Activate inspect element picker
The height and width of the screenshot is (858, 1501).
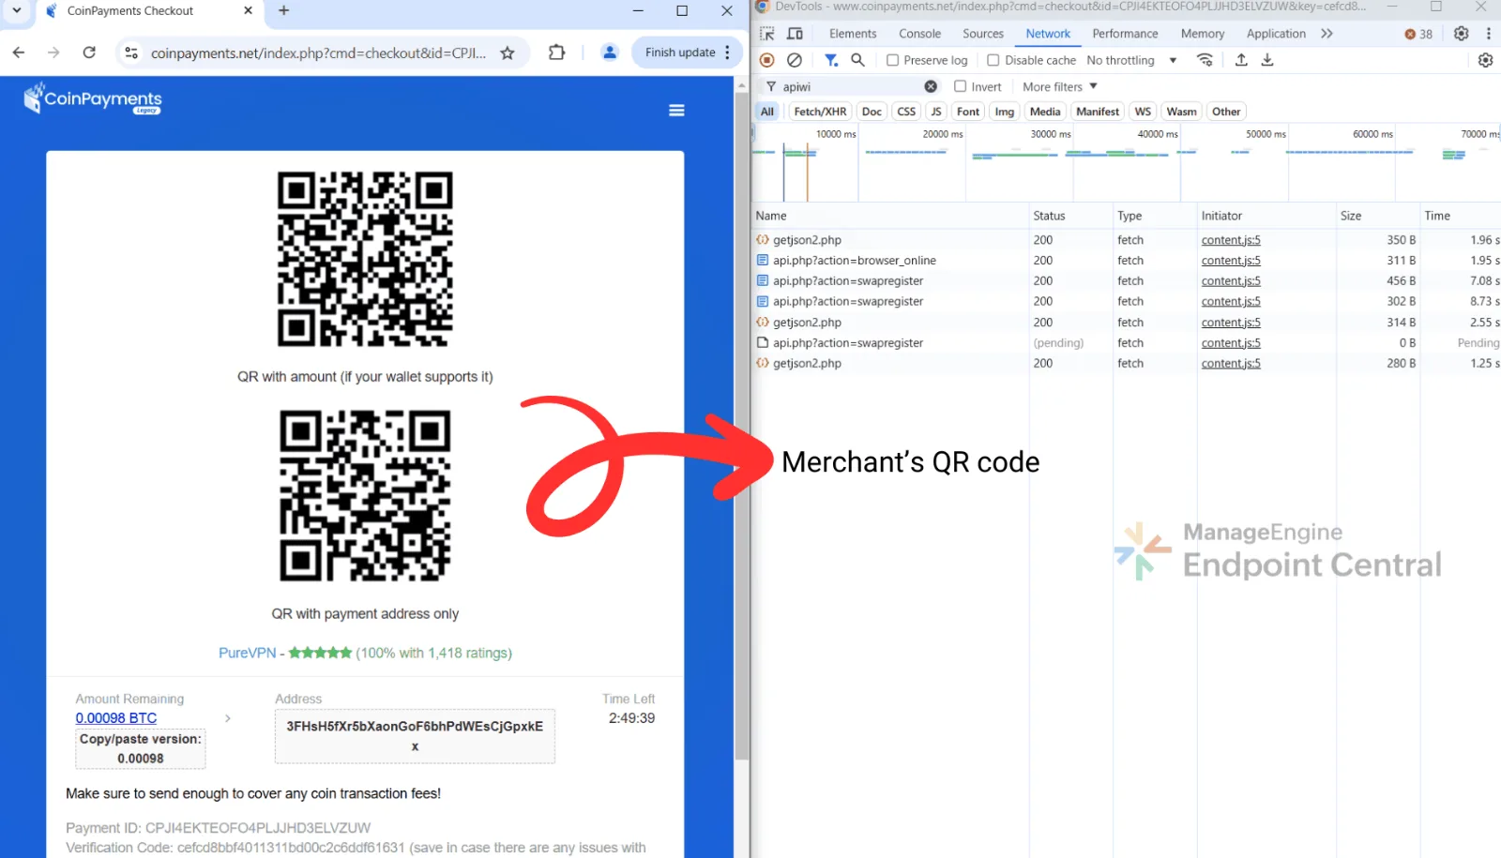coord(767,34)
